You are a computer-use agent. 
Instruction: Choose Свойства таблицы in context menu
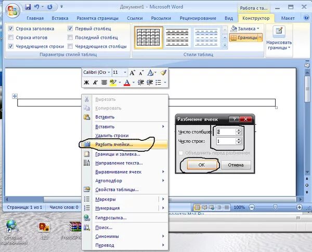coord(125,190)
